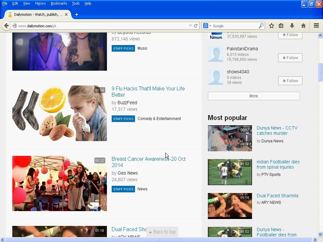The image size is (323, 242).
Task: Close the Dailymotion tab
Action: (x=66, y=14)
